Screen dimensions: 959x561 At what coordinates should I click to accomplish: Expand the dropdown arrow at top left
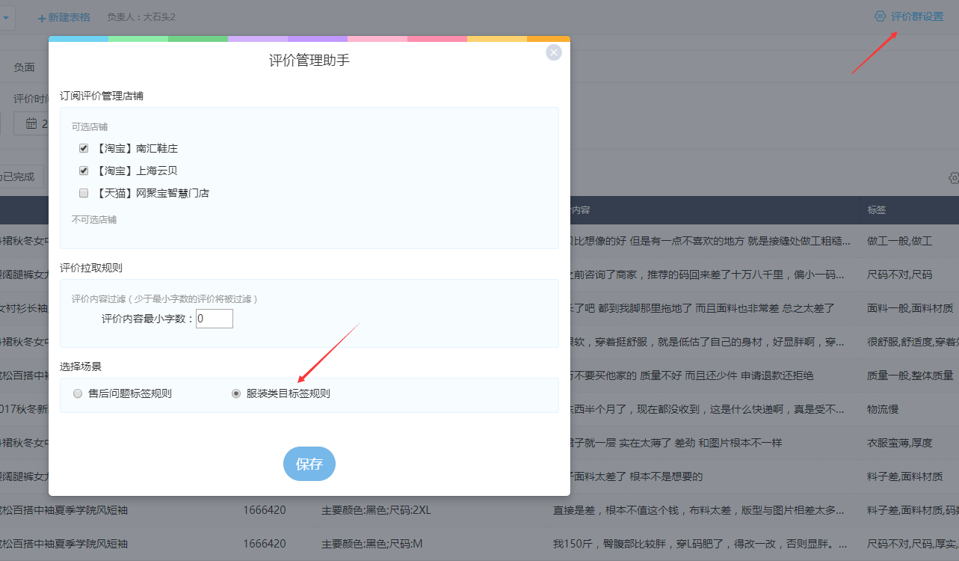[6, 16]
